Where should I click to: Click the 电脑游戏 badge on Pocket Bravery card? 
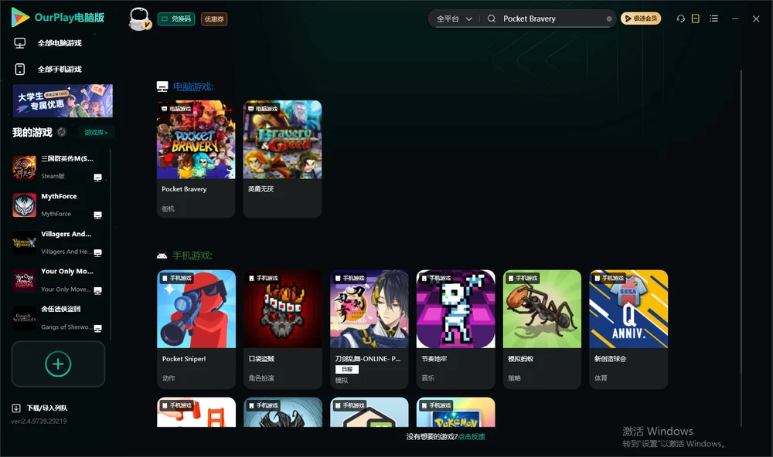click(176, 108)
